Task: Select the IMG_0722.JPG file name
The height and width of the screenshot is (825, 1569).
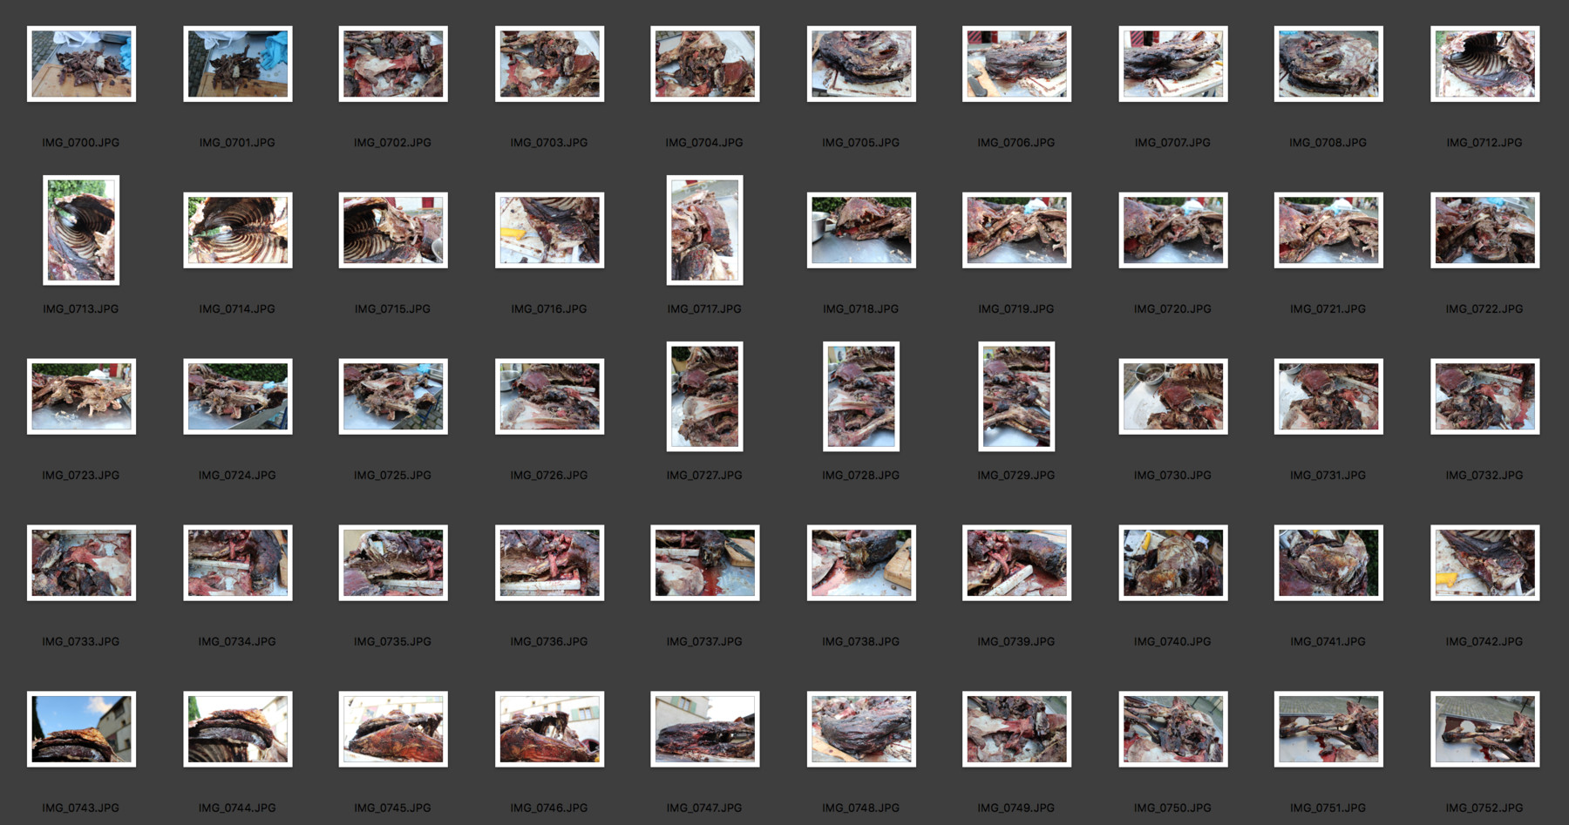Action: pyautogui.click(x=1484, y=308)
